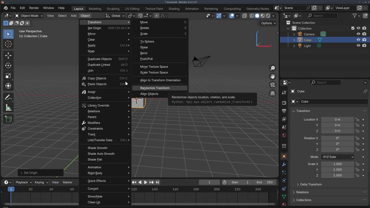
Task: Toggle Scale X lock icon
Action: click(357, 164)
